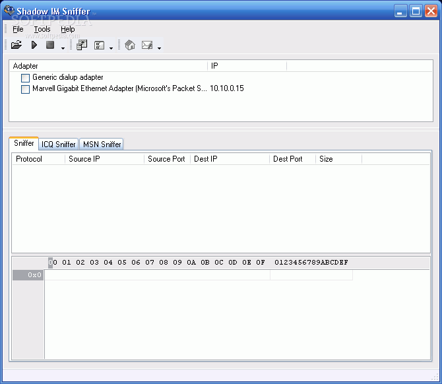Image resolution: width=442 pixels, height=384 pixels.
Task: Sort by IP column header in adapter list
Action: (x=247, y=66)
